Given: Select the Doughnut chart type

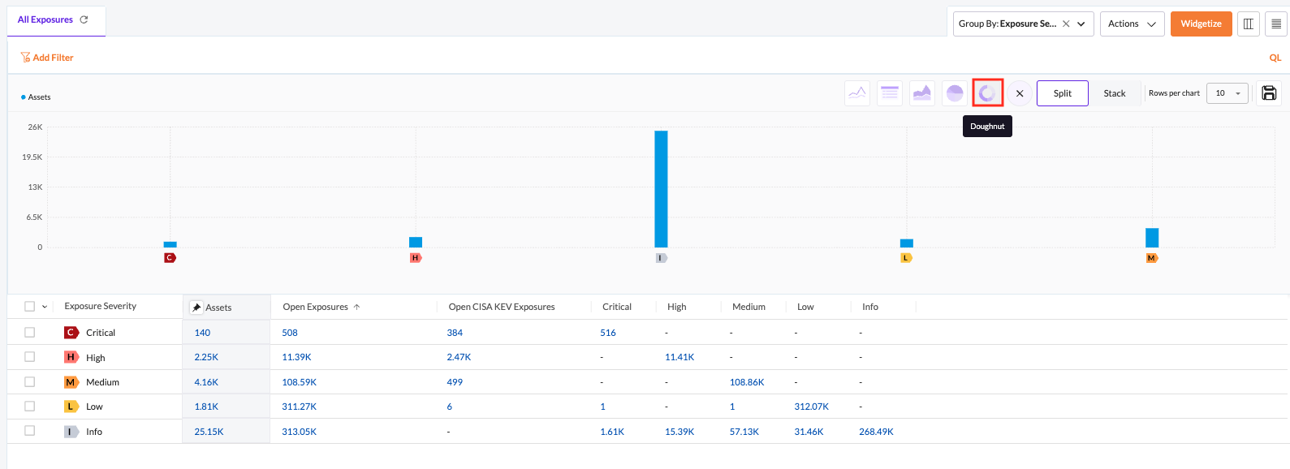Looking at the screenshot, I should (x=987, y=93).
